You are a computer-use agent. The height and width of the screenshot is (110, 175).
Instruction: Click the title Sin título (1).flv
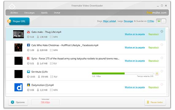click(x=40, y=72)
